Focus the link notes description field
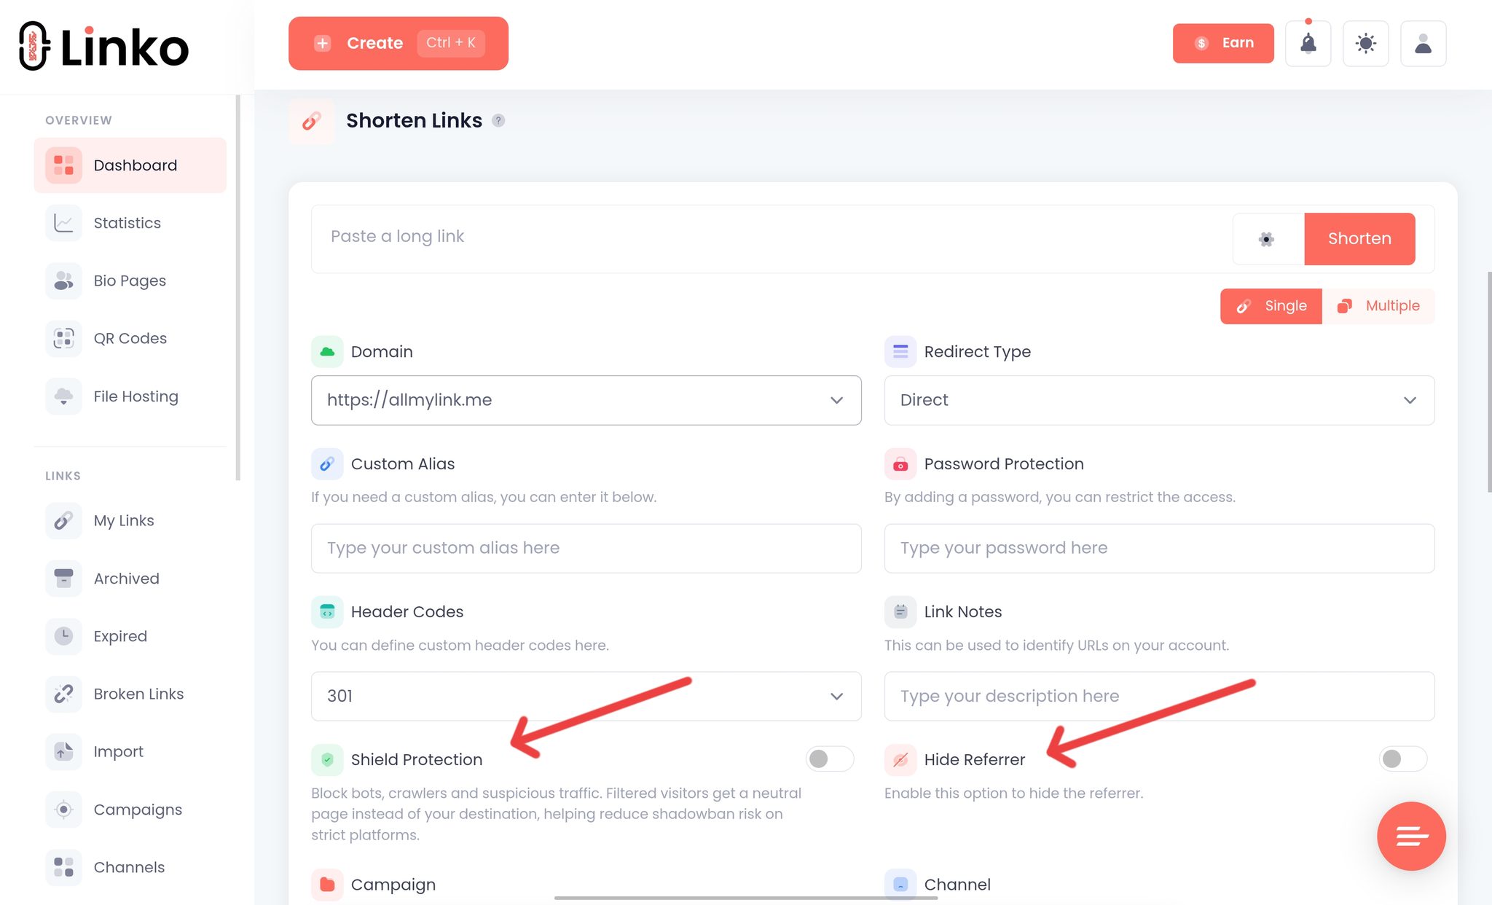 click(x=1159, y=697)
